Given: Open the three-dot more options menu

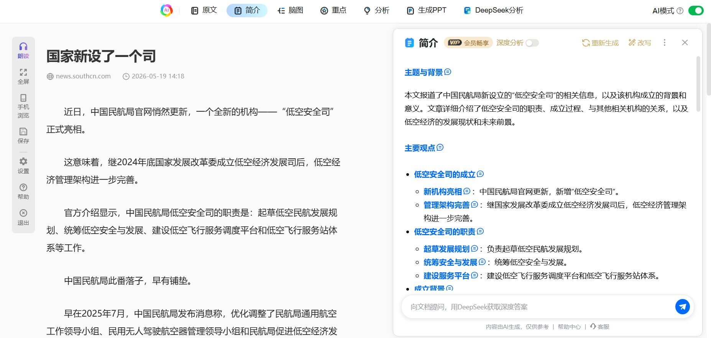Looking at the screenshot, I should [665, 42].
